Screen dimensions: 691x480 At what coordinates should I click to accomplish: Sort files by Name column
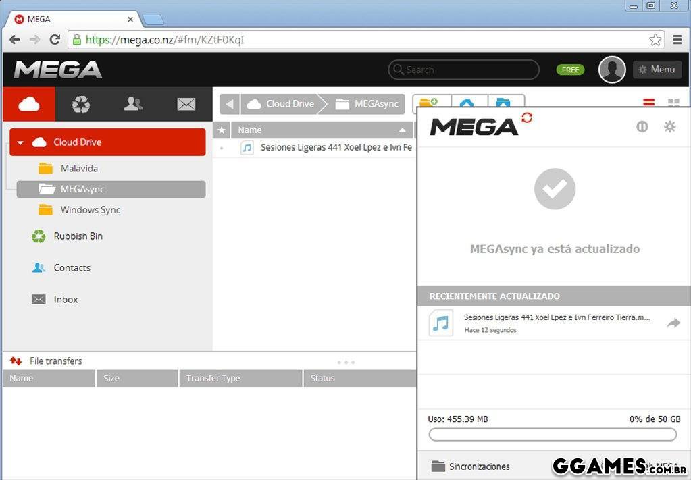[x=317, y=130]
